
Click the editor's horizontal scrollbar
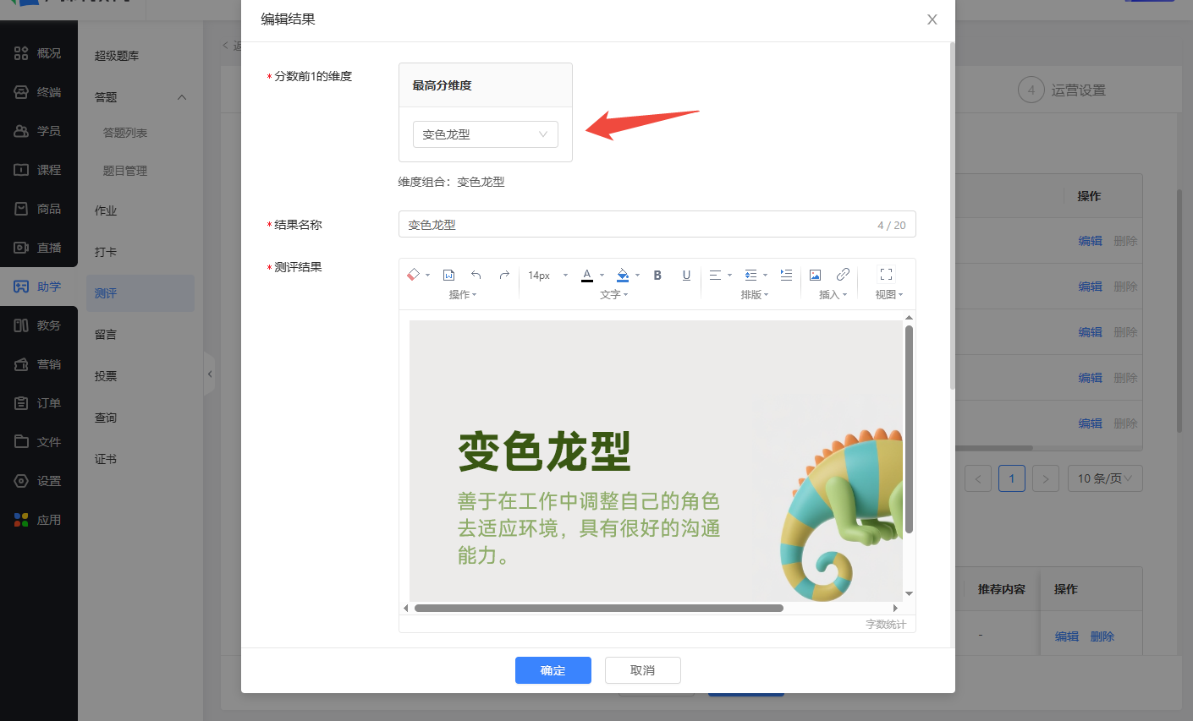coord(599,608)
